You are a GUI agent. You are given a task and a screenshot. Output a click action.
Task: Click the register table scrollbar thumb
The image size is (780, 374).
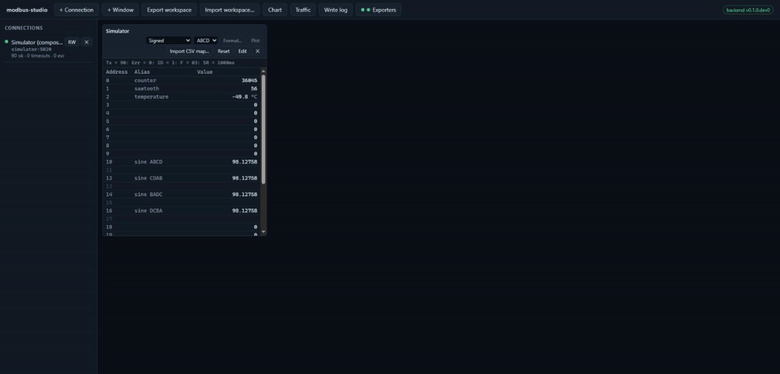[263, 129]
